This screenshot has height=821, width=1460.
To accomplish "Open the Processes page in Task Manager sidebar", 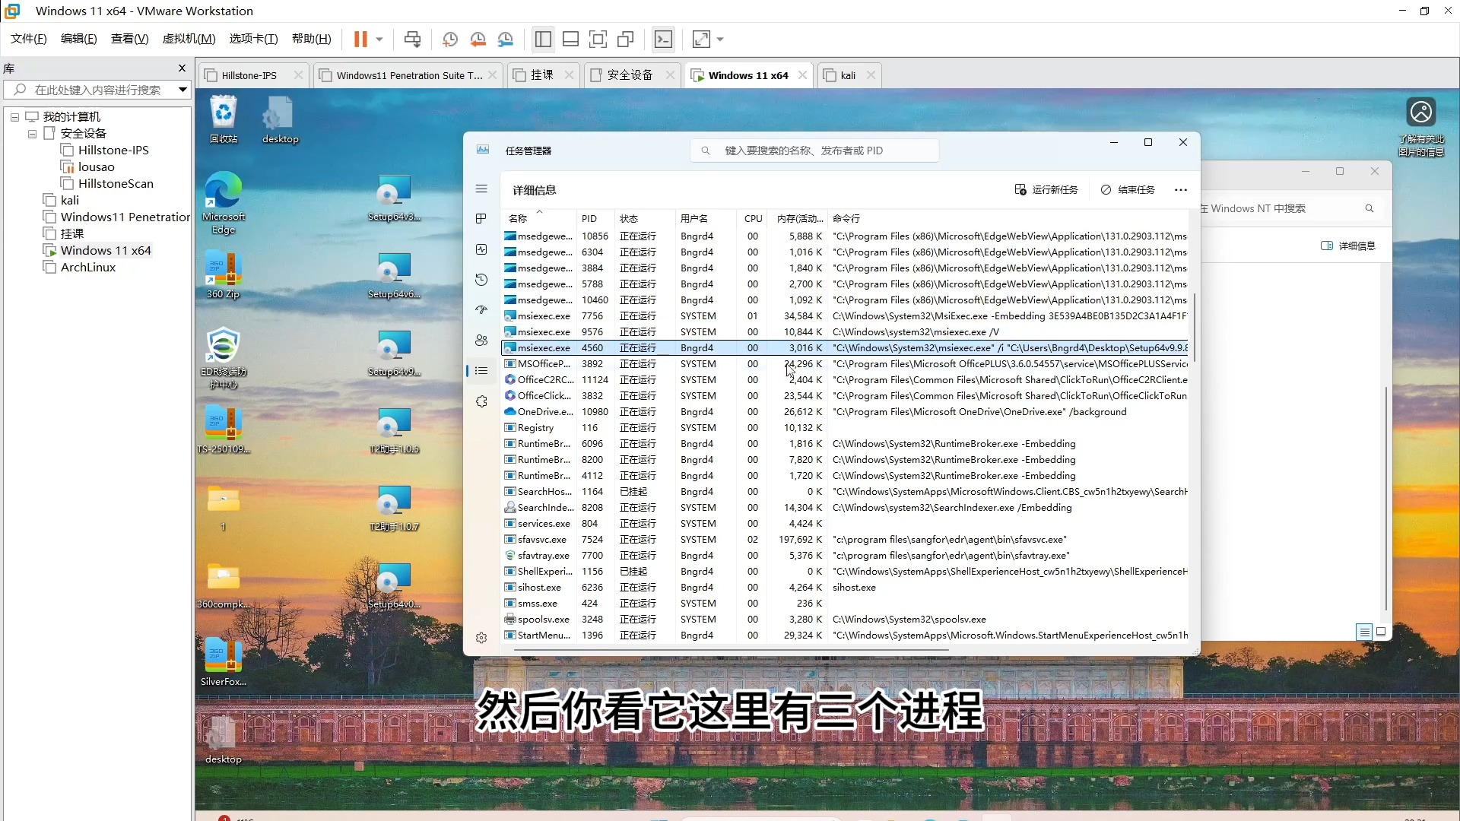I will tap(481, 219).
